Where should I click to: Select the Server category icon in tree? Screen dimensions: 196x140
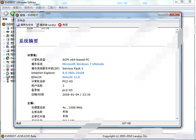8,39
